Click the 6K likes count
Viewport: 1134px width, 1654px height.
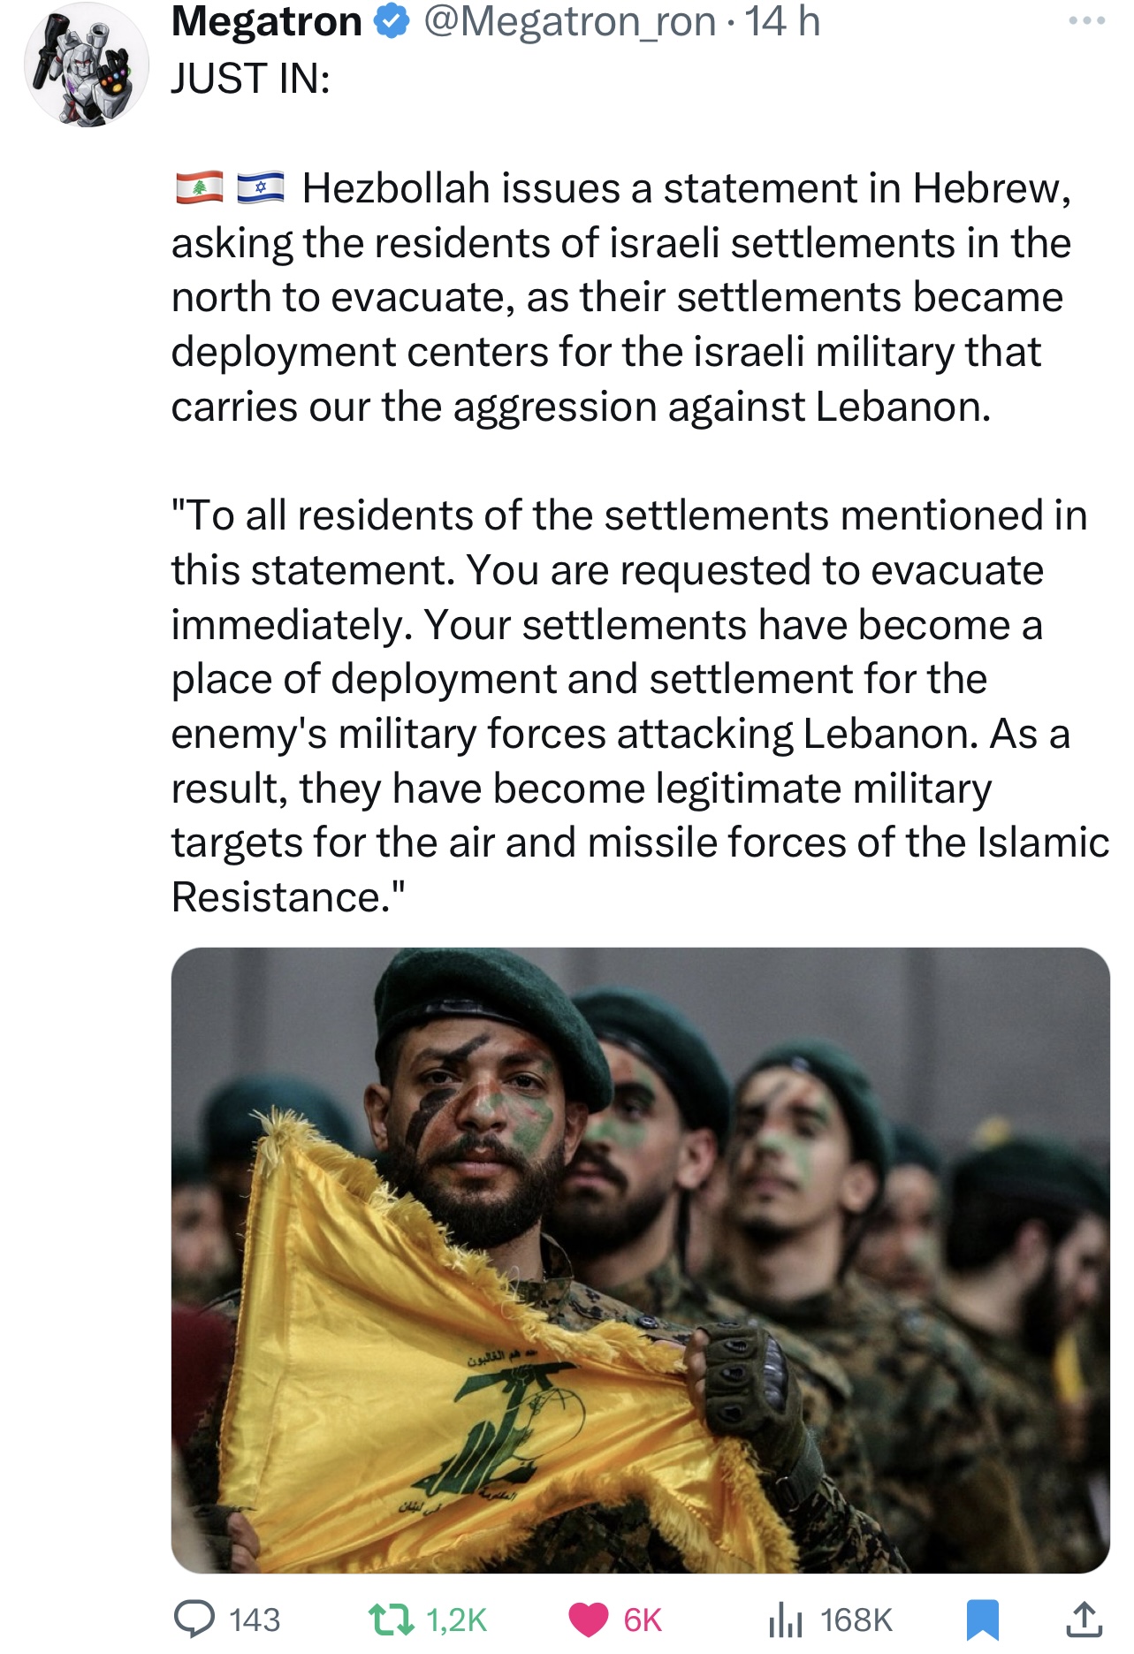[643, 1620]
